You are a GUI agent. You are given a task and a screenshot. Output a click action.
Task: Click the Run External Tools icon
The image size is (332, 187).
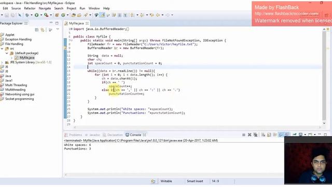(46, 15)
